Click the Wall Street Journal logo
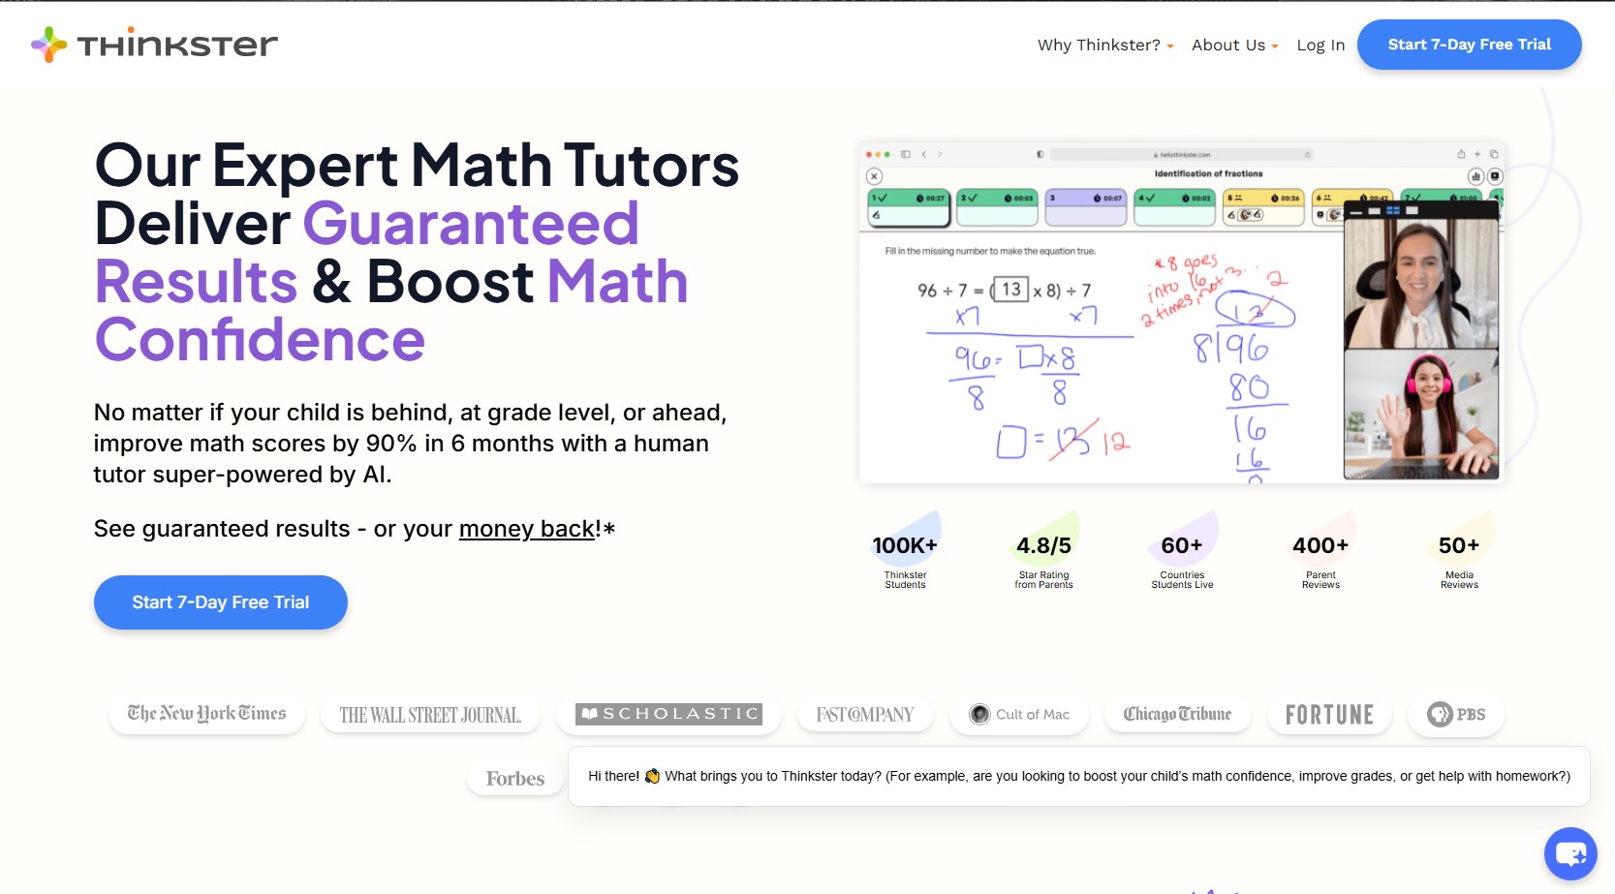Screen dimensions: 1615x894 click(430, 715)
